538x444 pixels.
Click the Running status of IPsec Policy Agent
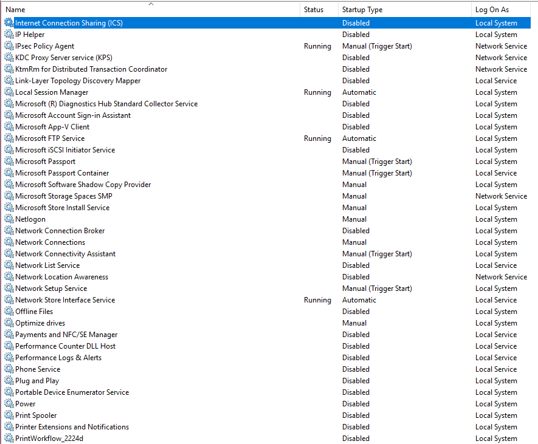(317, 46)
